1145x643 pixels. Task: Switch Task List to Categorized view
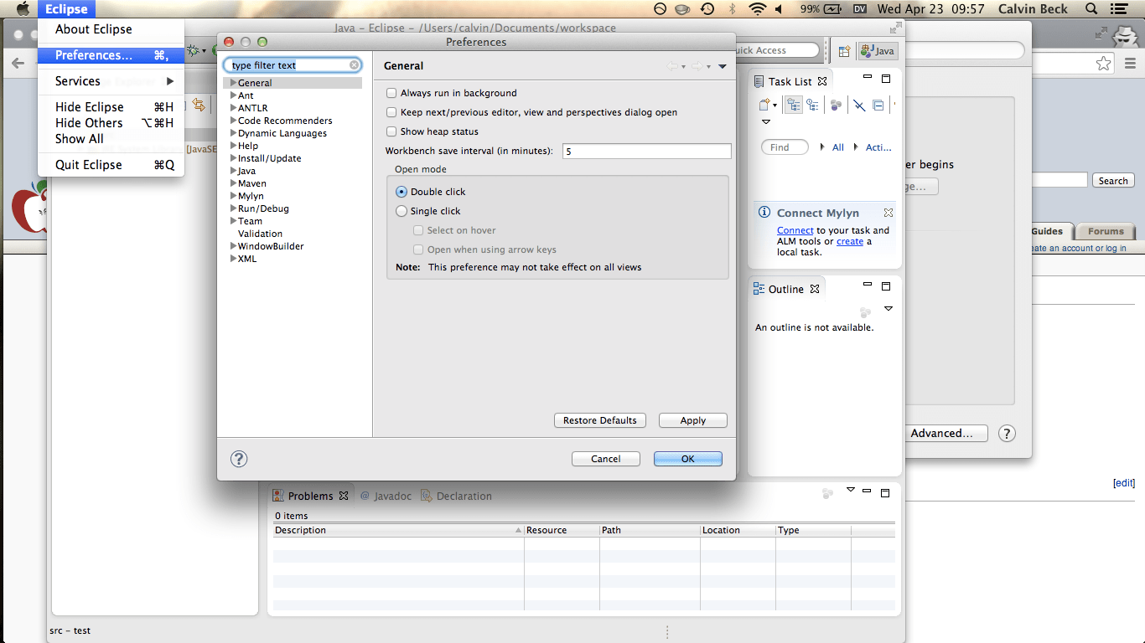click(x=793, y=105)
